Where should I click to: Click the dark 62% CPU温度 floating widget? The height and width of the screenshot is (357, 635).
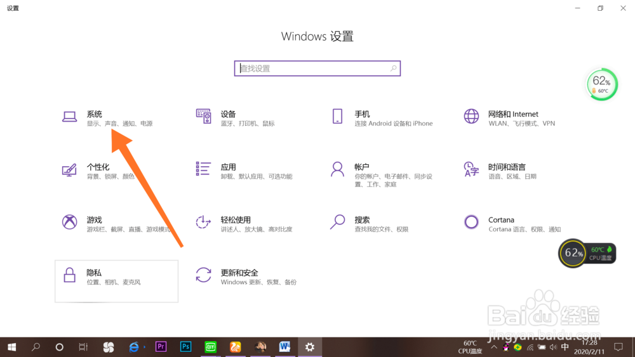tap(587, 253)
